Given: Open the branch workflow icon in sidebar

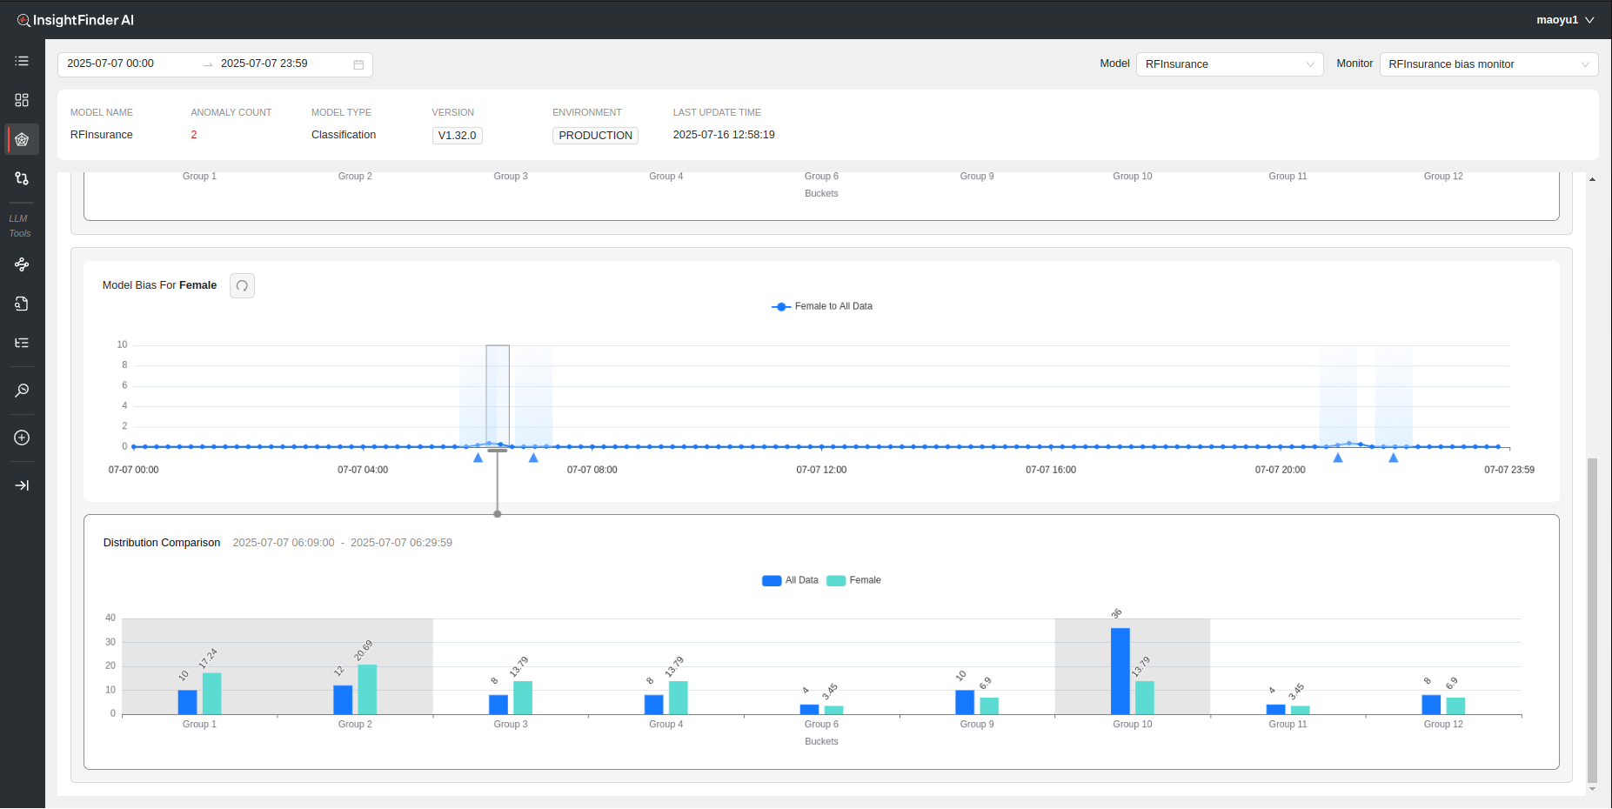Looking at the screenshot, I should pos(22,178).
